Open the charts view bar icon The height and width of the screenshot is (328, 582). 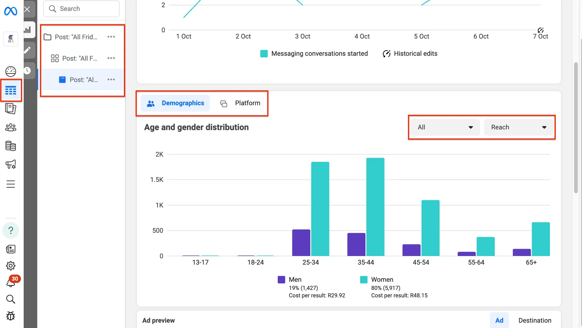28,30
